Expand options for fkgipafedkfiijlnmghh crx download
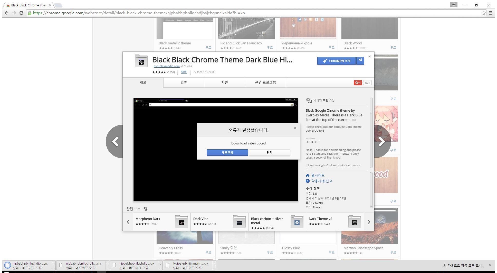 (214, 264)
